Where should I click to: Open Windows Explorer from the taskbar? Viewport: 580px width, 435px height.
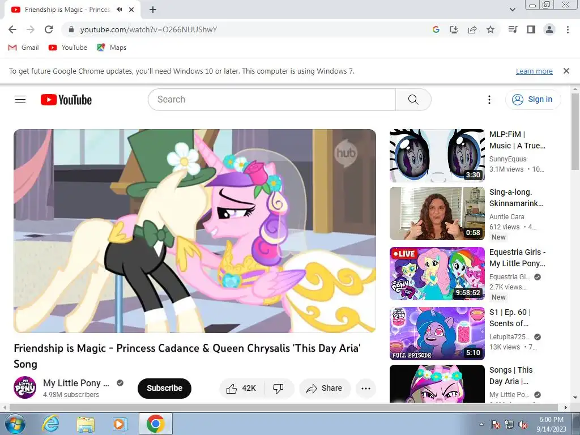pos(86,424)
